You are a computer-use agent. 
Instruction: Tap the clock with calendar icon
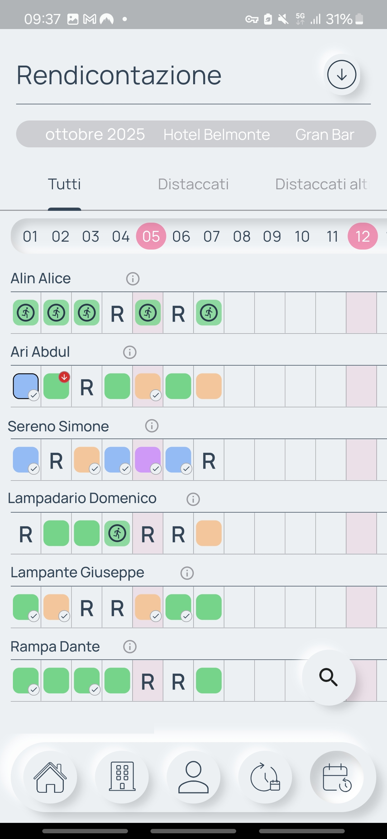pos(265,777)
